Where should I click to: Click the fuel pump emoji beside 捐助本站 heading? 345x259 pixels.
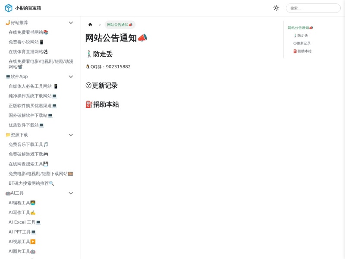tap(89, 104)
